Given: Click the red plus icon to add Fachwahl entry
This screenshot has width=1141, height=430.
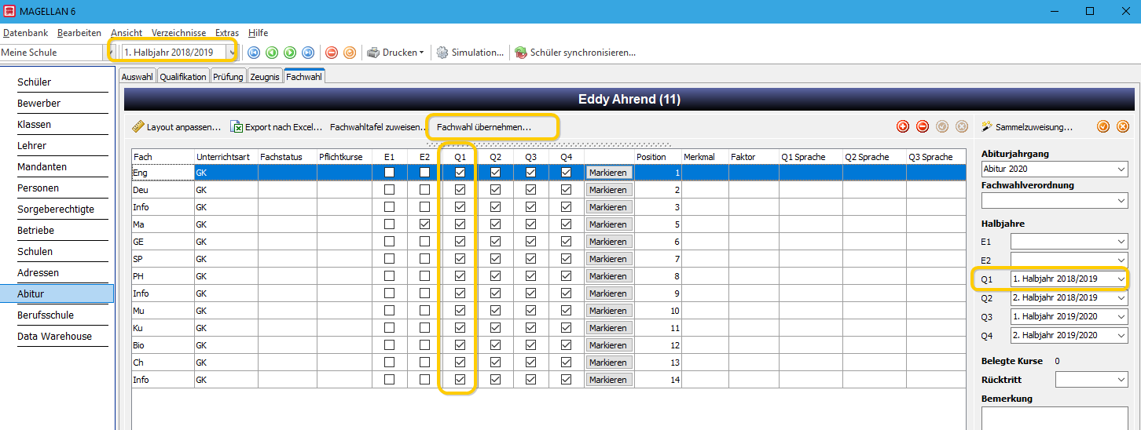Looking at the screenshot, I should coord(903,126).
